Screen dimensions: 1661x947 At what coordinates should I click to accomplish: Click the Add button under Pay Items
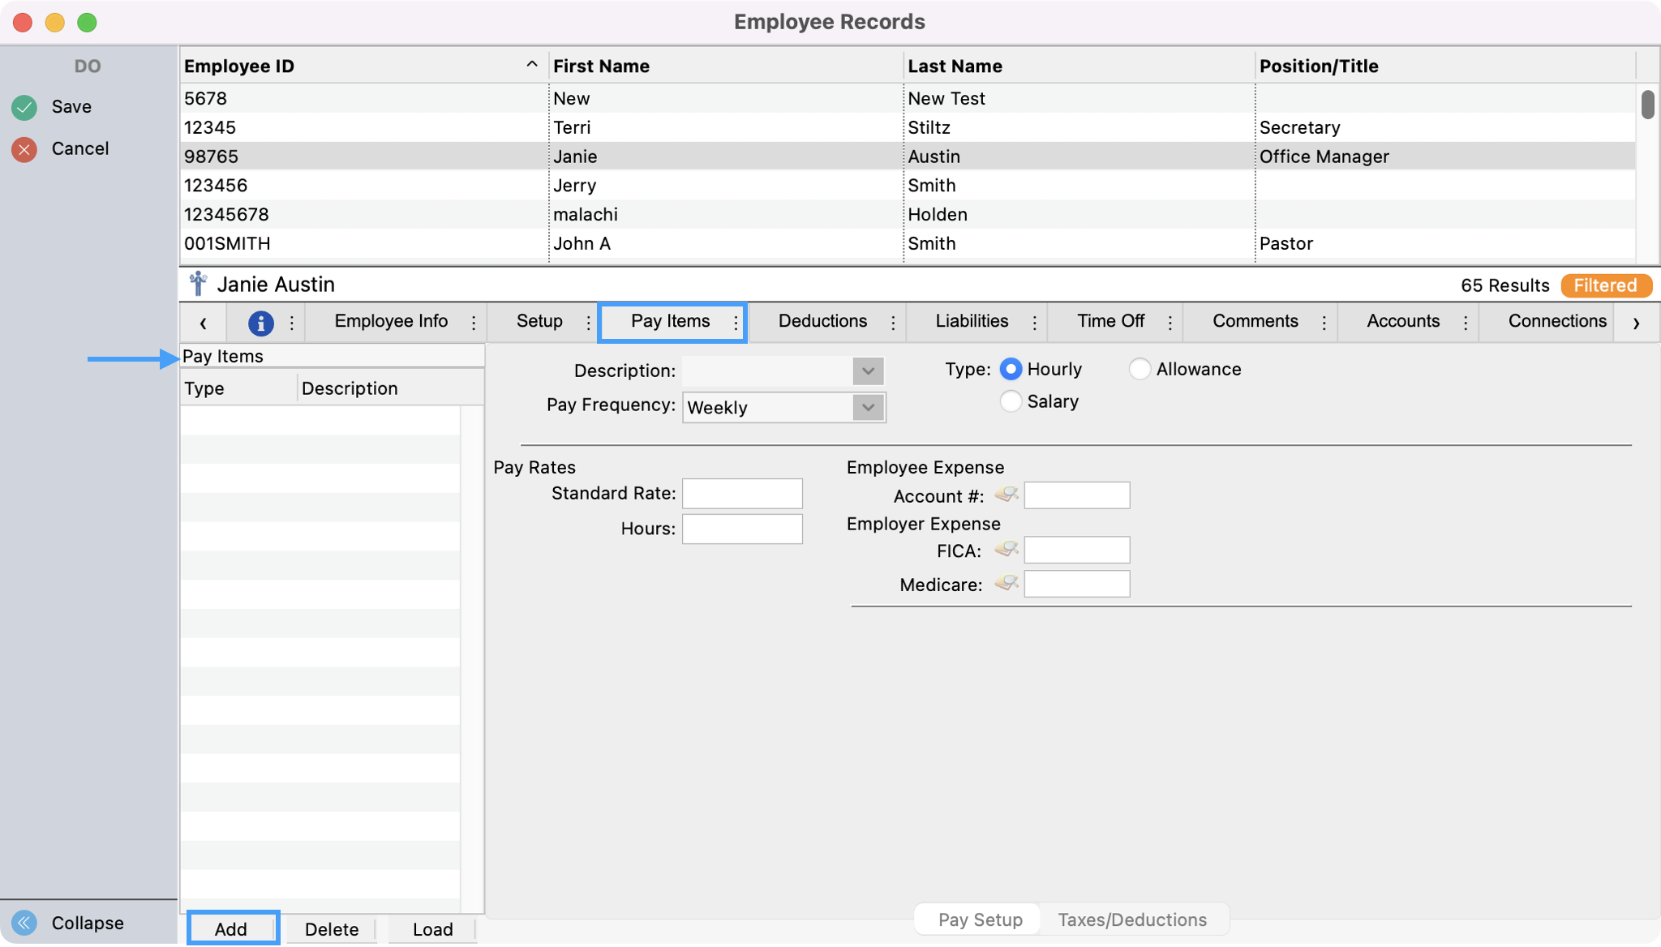click(x=231, y=929)
